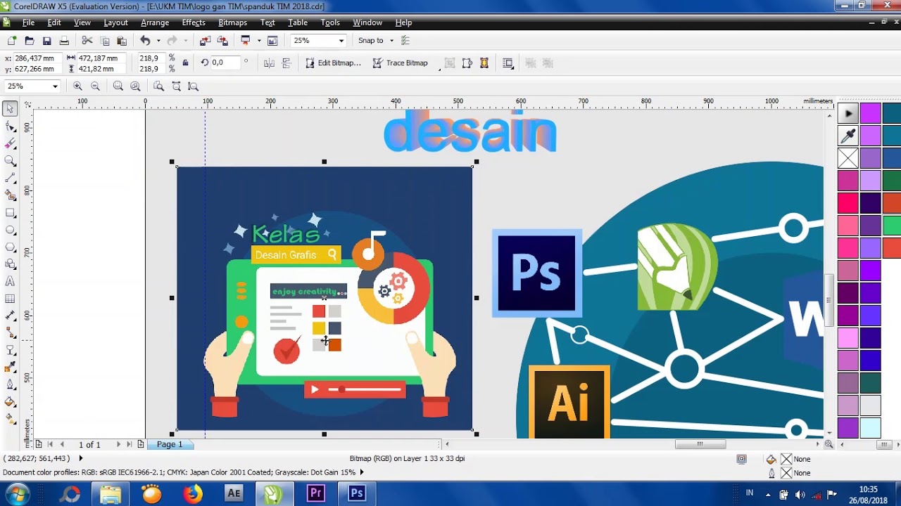The height and width of the screenshot is (506, 901).
Task: Select the Zoom tool in toolbox
Action: coord(10,161)
